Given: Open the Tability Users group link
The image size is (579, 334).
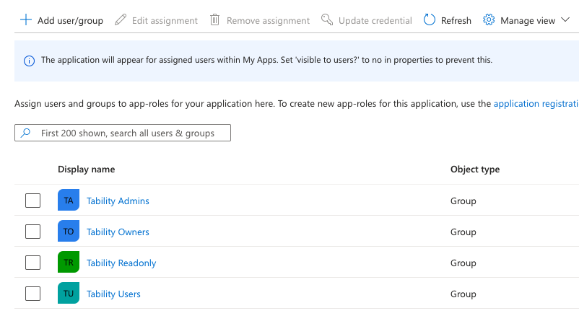Looking at the screenshot, I should coord(113,294).
